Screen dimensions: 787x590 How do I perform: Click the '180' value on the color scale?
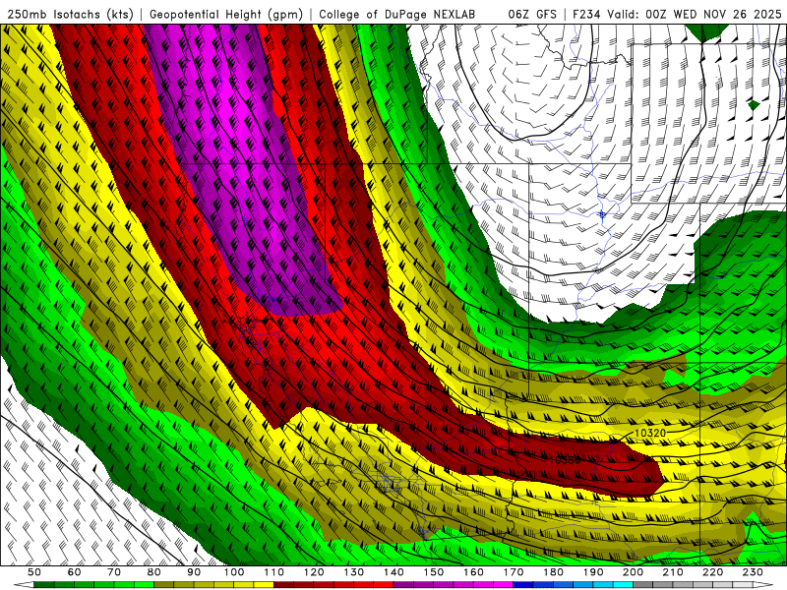(553, 572)
